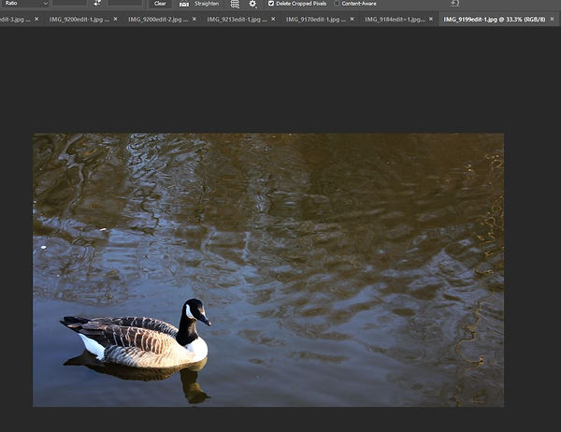Close the IMG_9200edit-1.jpg tab
The image size is (561, 432).
click(115, 19)
